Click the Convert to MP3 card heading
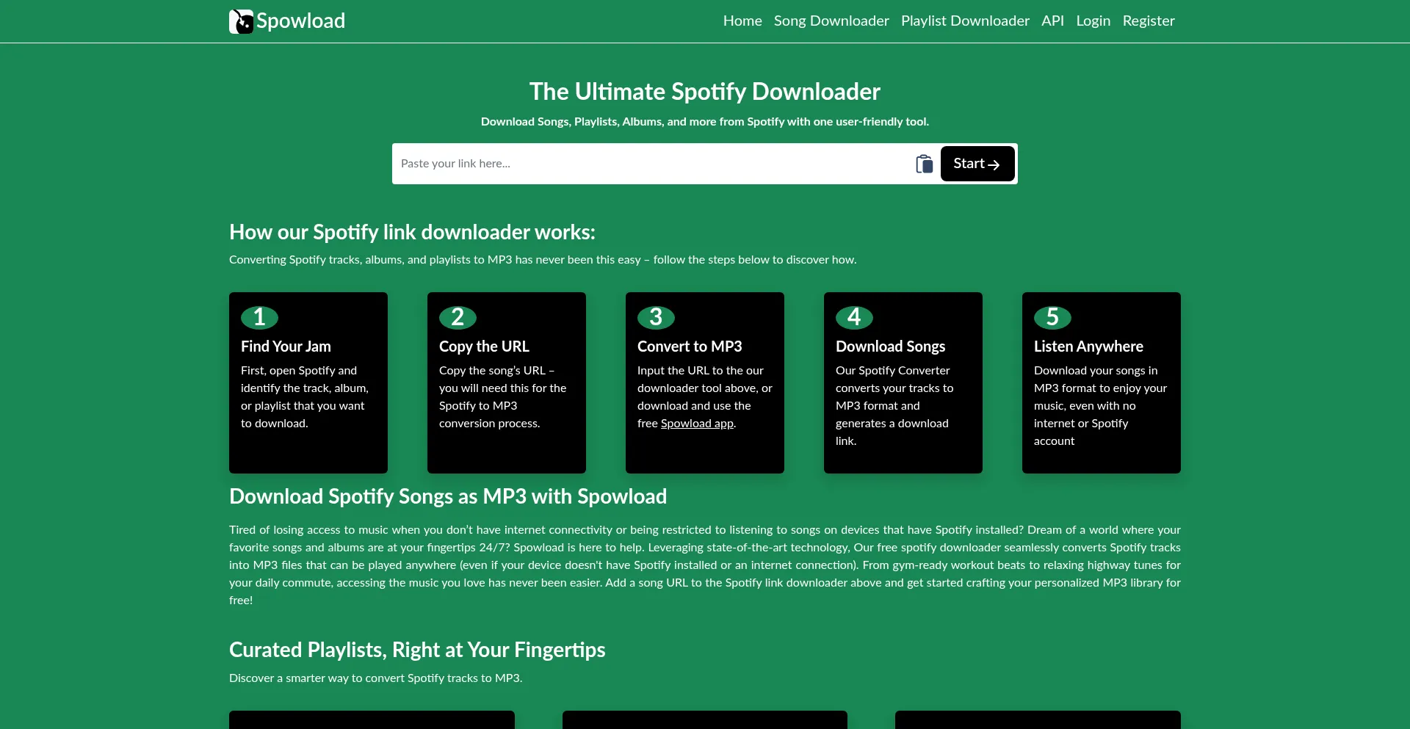1410x729 pixels. coord(690,347)
